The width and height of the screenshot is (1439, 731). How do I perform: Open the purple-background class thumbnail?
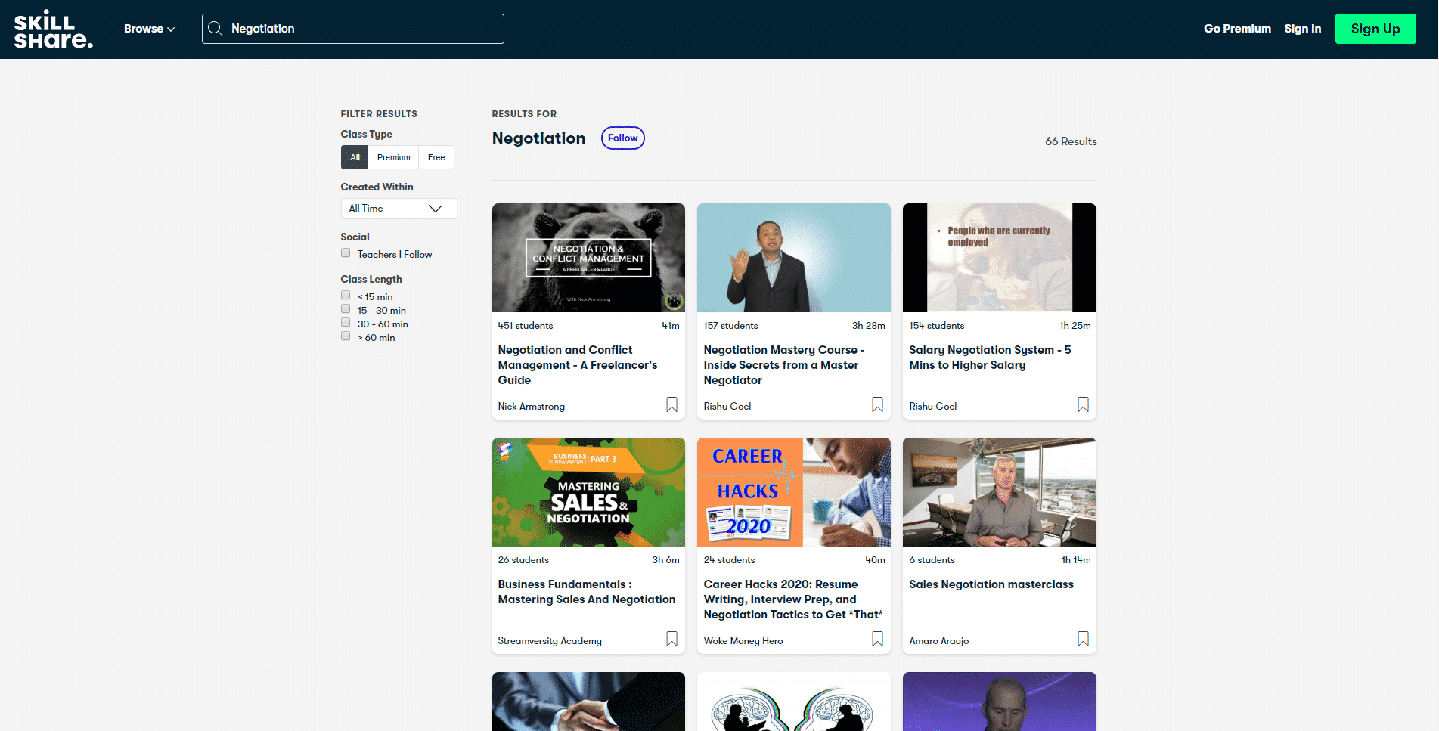[x=1000, y=702]
